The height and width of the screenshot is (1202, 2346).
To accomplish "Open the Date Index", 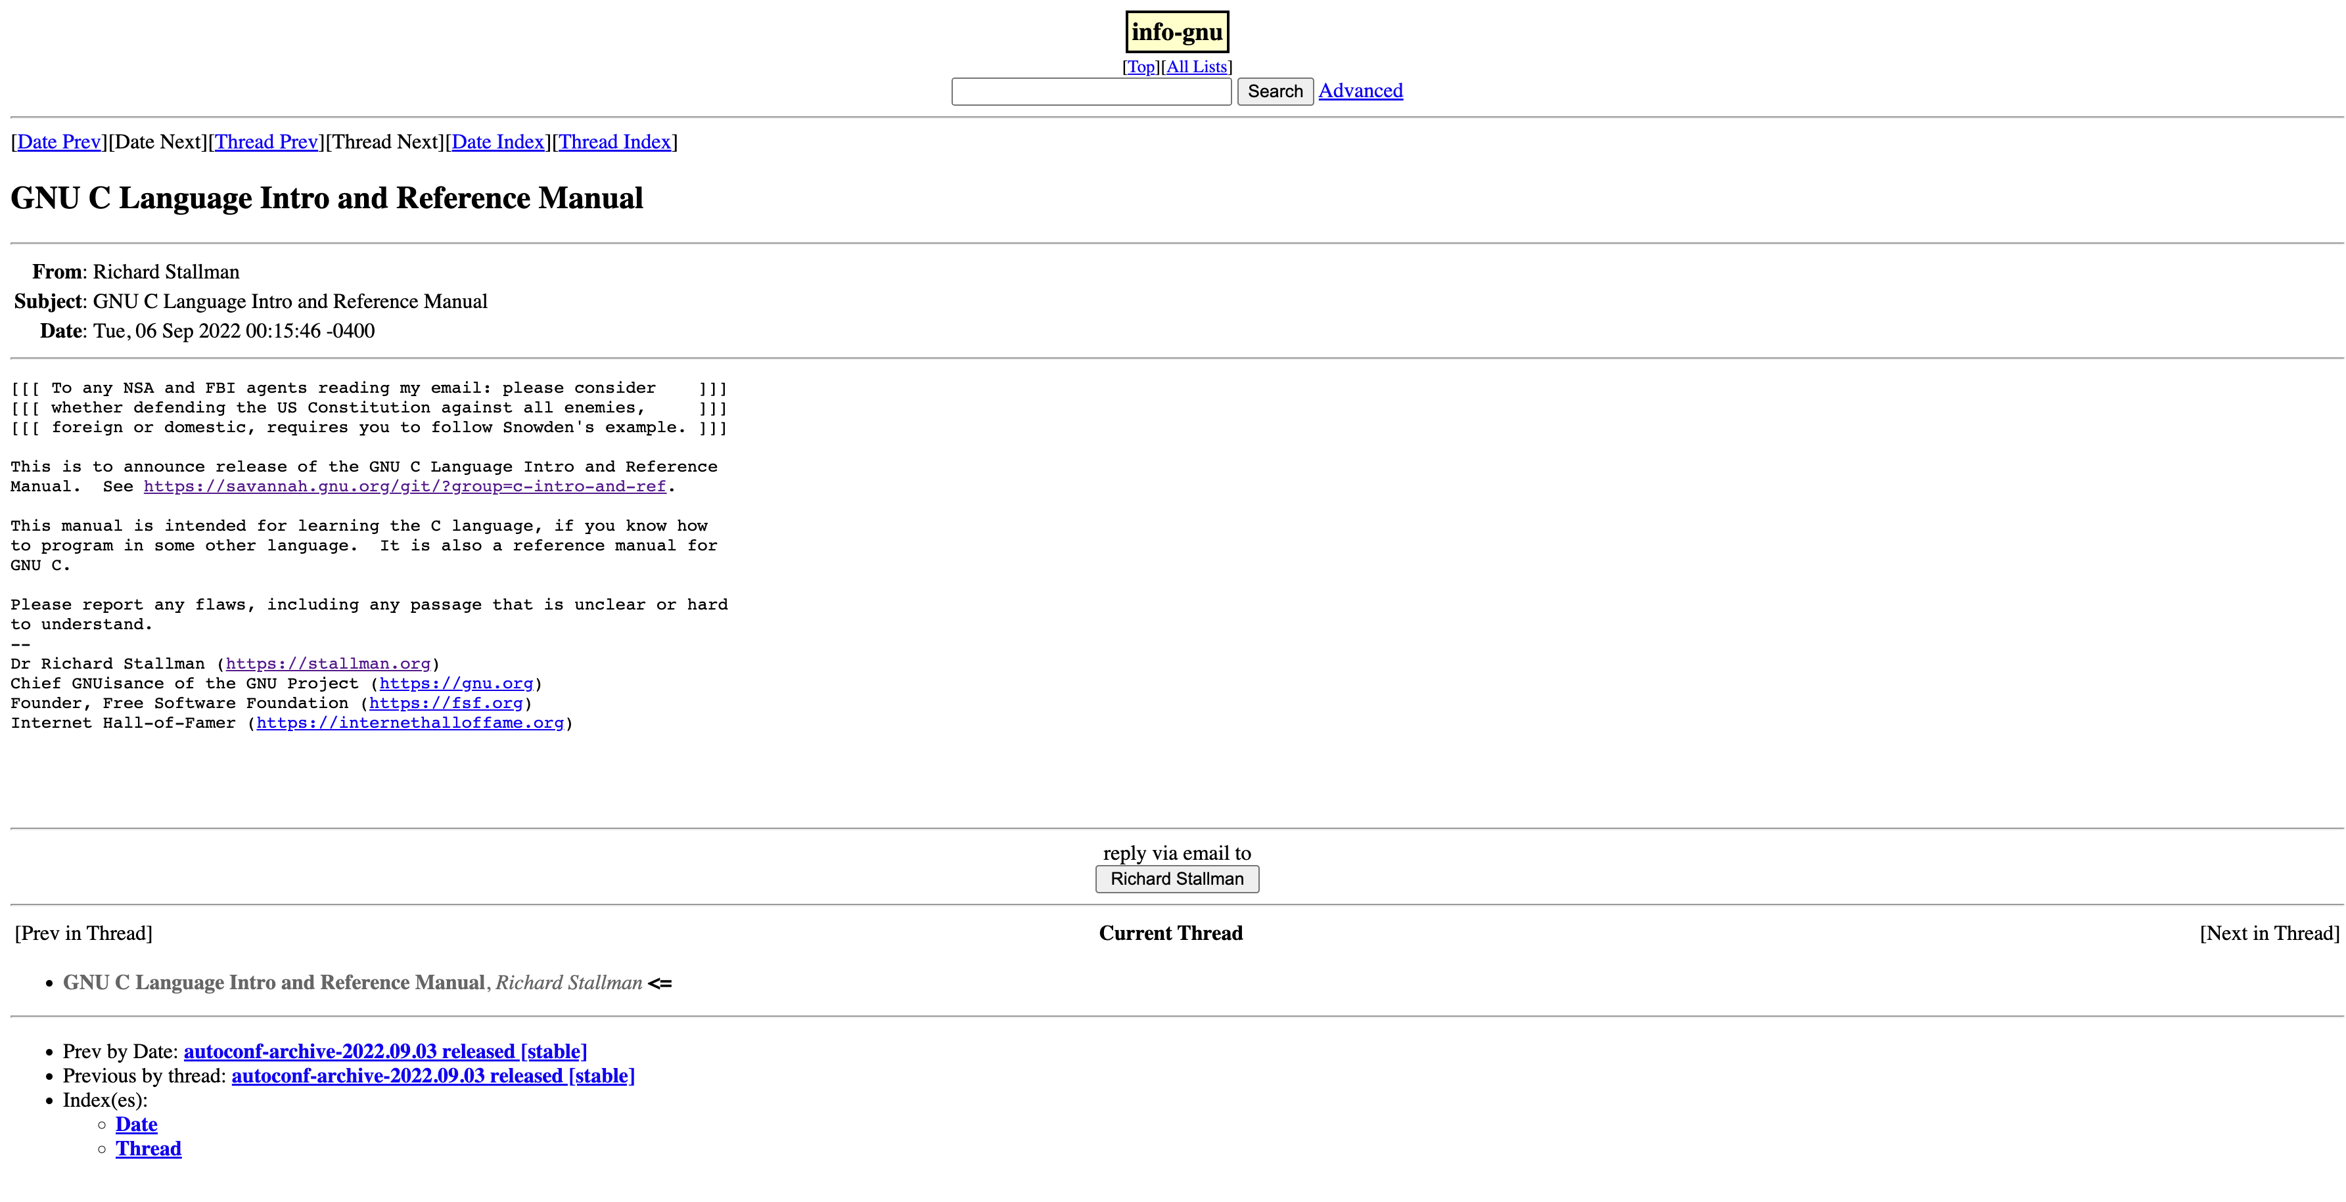I will click(x=497, y=142).
